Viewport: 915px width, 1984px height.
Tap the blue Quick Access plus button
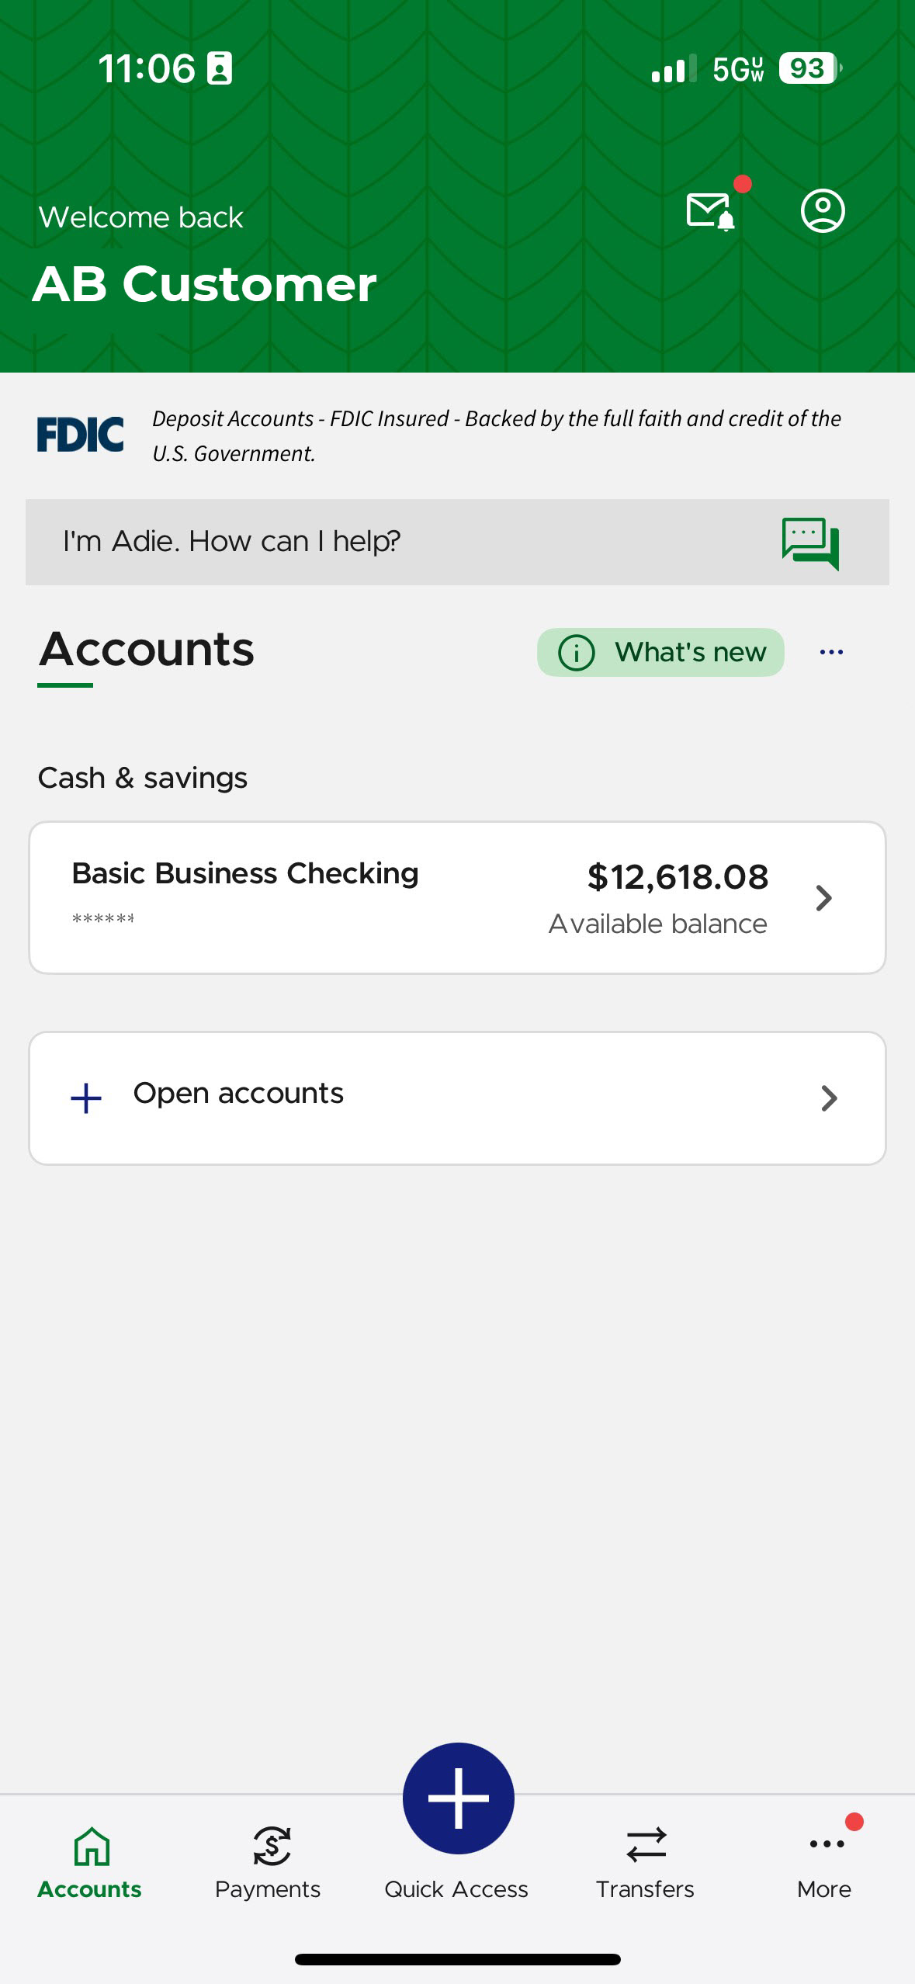click(x=458, y=1798)
